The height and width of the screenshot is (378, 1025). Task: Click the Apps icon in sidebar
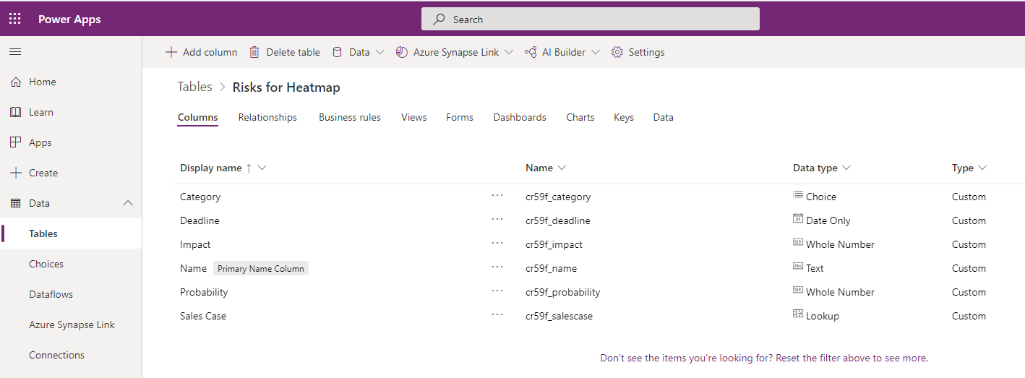click(16, 142)
